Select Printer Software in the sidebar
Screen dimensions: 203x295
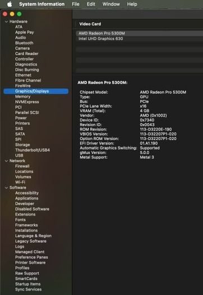click(x=30, y=263)
